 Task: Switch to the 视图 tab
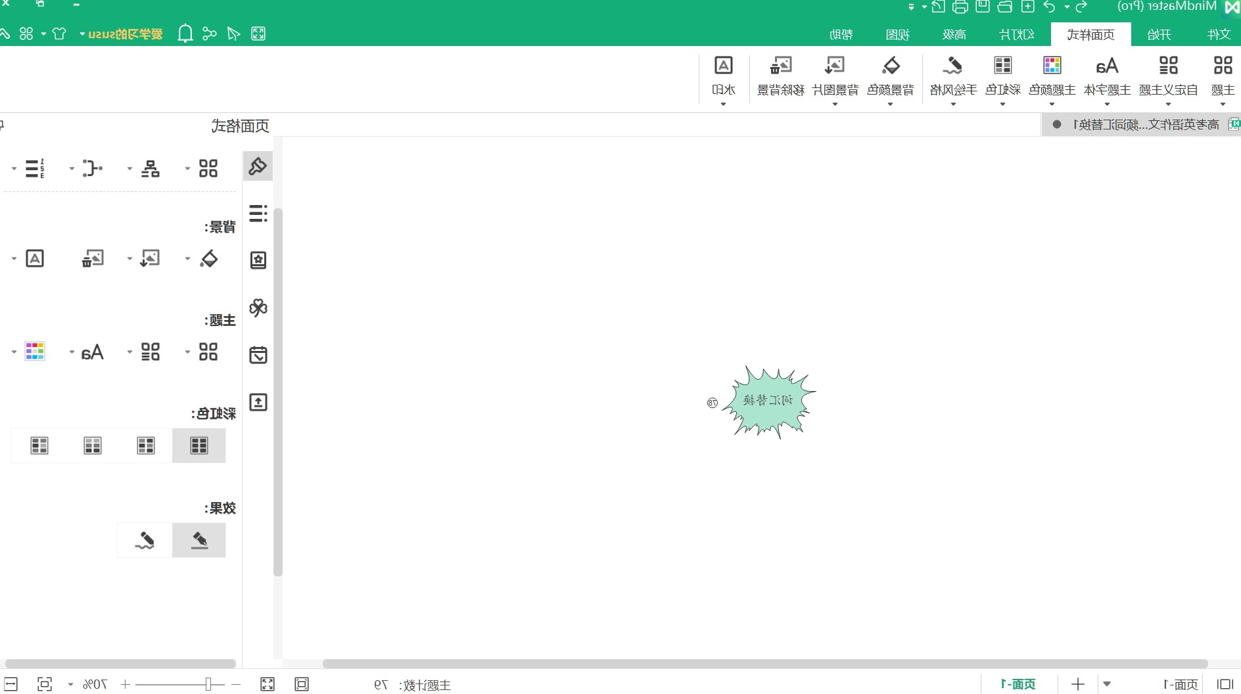[898, 34]
